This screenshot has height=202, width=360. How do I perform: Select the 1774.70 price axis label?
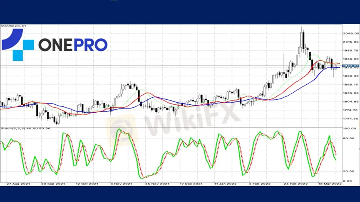tap(351, 110)
